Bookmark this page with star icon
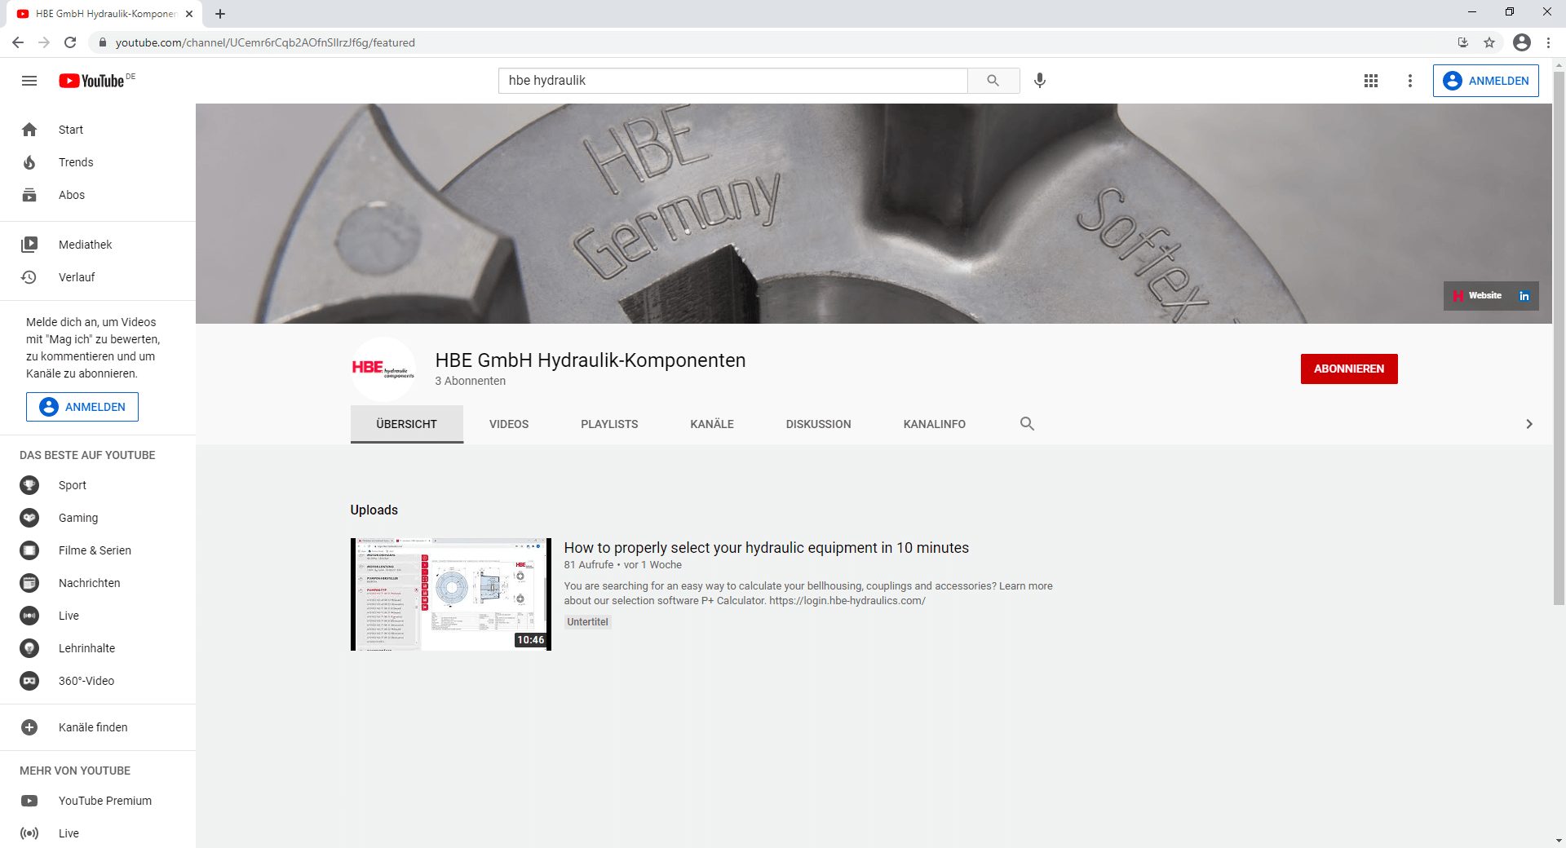This screenshot has height=848, width=1566. [x=1489, y=42]
